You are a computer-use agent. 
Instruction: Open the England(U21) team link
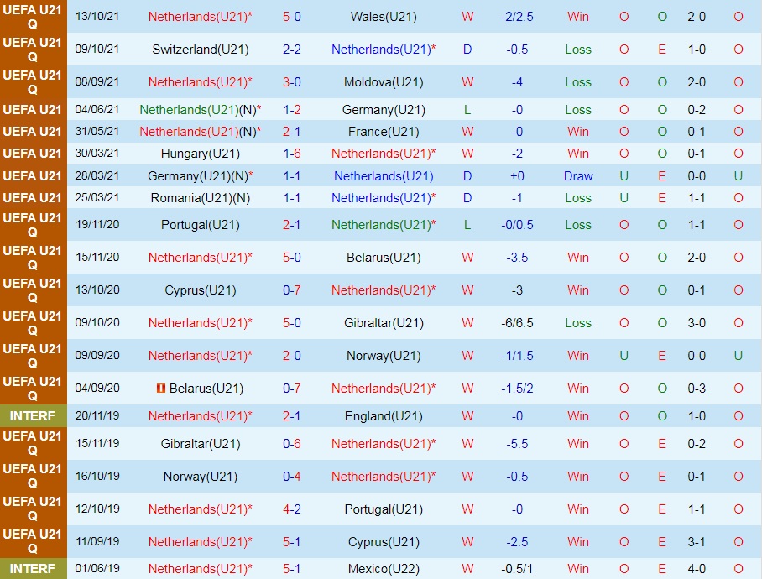coord(384,416)
